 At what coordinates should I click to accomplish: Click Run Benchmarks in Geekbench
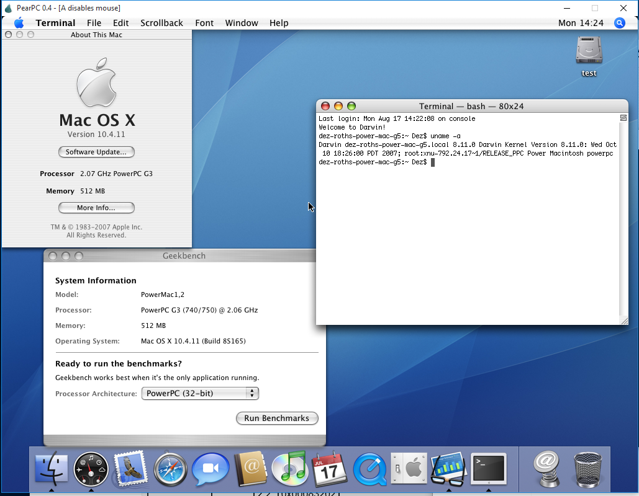[x=277, y=418]
